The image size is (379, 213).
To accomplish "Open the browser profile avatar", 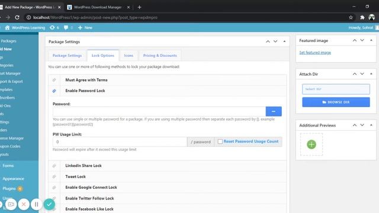I will click(x=371, y=17).
